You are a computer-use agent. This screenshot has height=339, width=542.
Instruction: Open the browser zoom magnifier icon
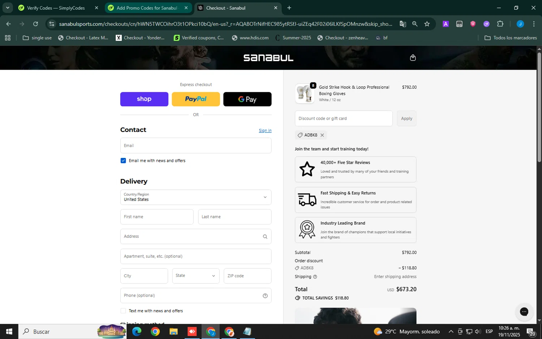(x=414, y=24)
